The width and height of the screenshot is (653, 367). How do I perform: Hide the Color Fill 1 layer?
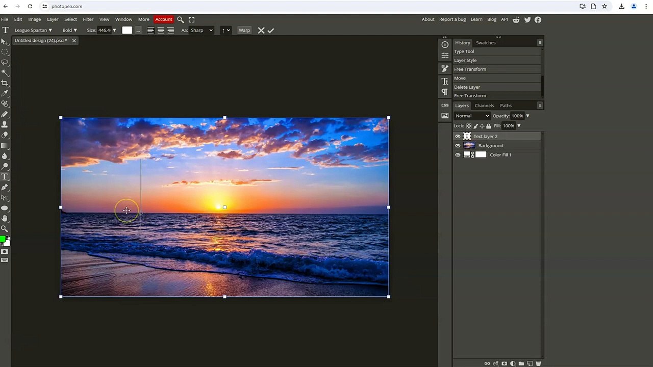458,155
